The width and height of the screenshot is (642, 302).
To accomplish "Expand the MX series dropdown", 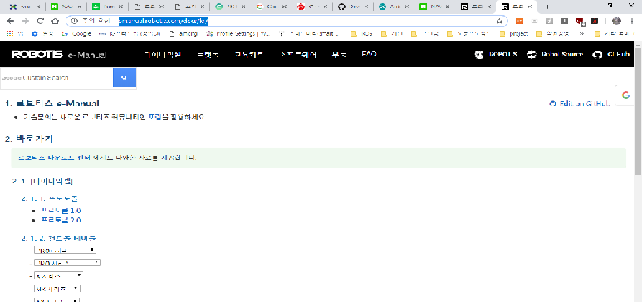I will tap(57, 289).
